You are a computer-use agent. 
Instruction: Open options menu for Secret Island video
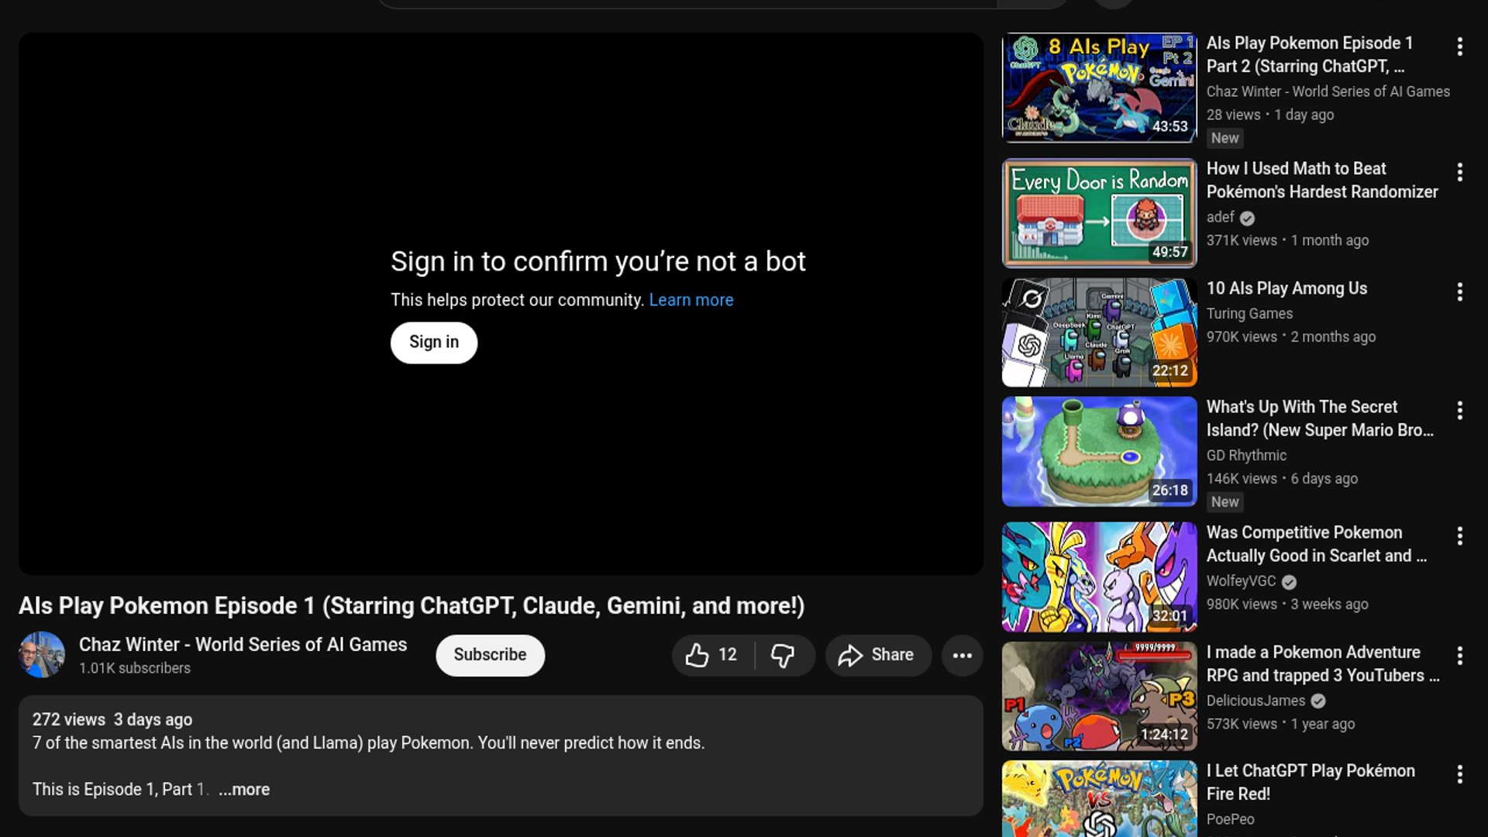tap(1459, 411)
